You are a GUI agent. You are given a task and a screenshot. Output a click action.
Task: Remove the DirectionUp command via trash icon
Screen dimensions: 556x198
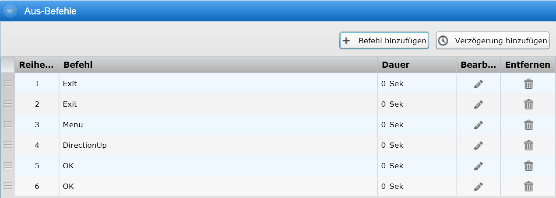[x=528, y=146]
